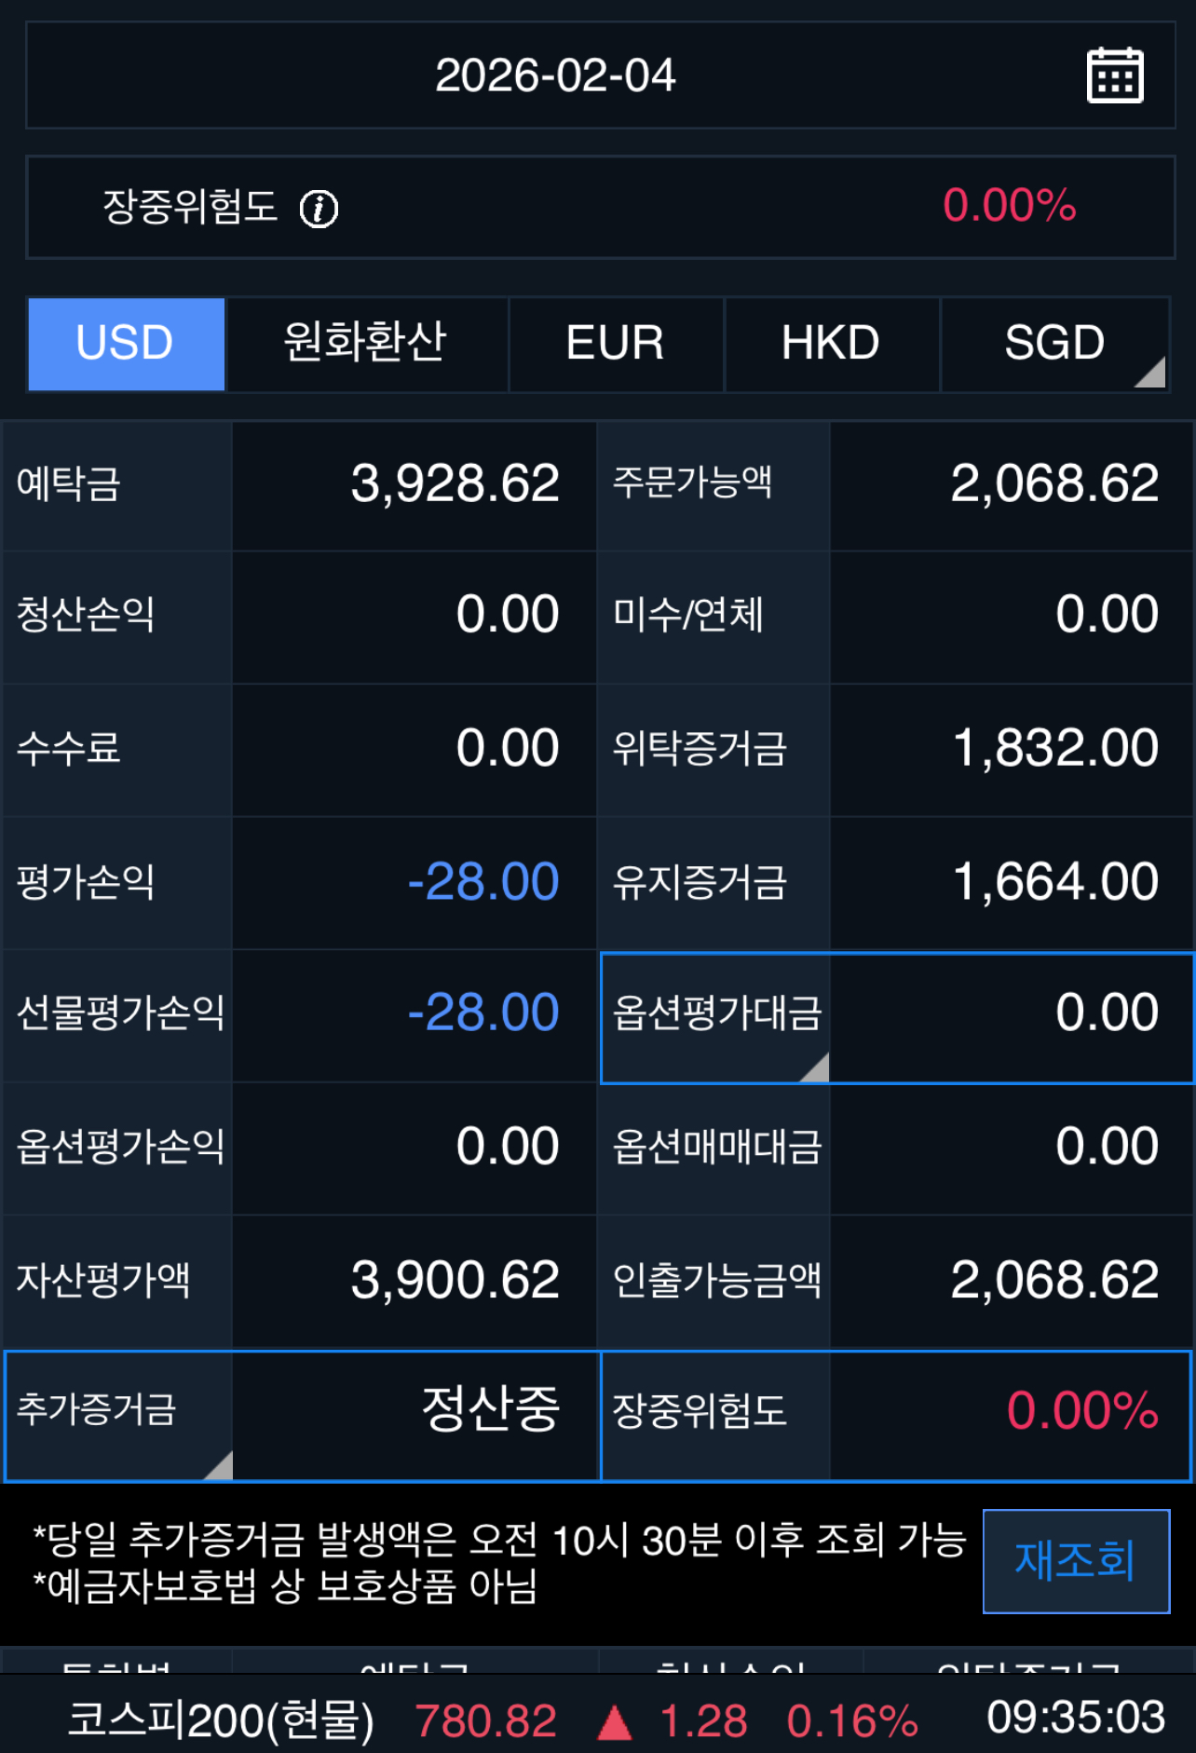
Task: Tap the 장중위험도 info icon
Action: click(319, 208)
